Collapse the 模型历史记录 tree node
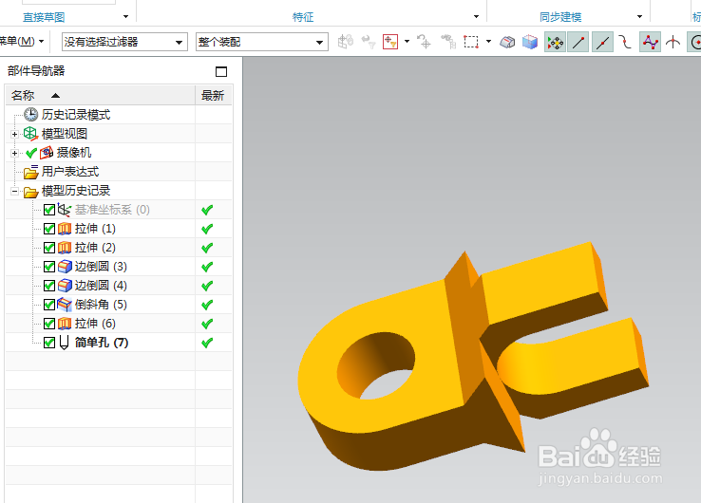 15,191
